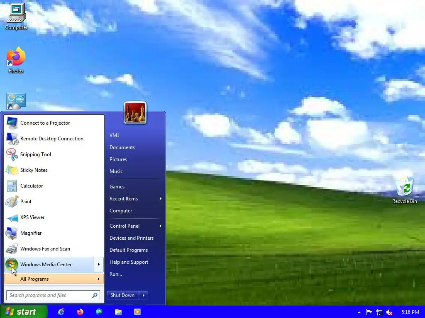Click the search magnifier icon
425x318 pixels.
95,295
